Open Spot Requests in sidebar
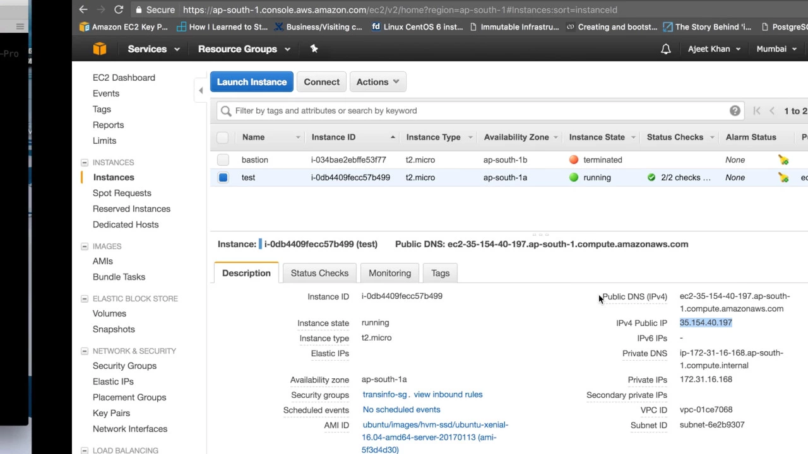808x454 pixels. tap(122, 193)
